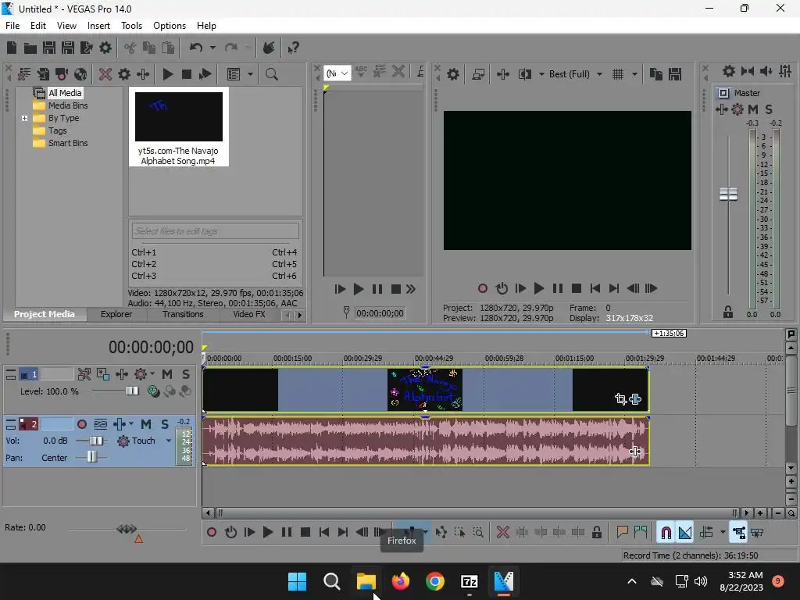Open Track Motion on video track 1
800x600 pixels.
tap(103, 374)
